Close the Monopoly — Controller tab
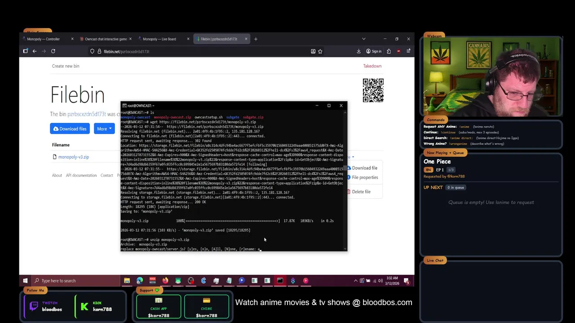This screenshot has width=575, height=323. [72, 39]
